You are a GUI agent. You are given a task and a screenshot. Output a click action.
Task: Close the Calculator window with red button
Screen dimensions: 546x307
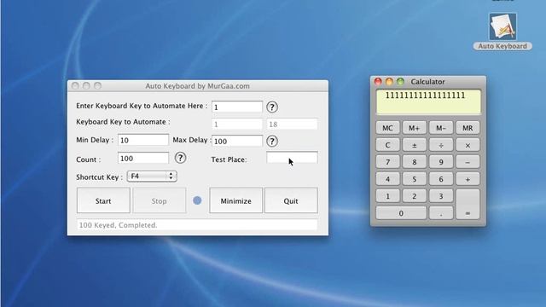(378, 82)
